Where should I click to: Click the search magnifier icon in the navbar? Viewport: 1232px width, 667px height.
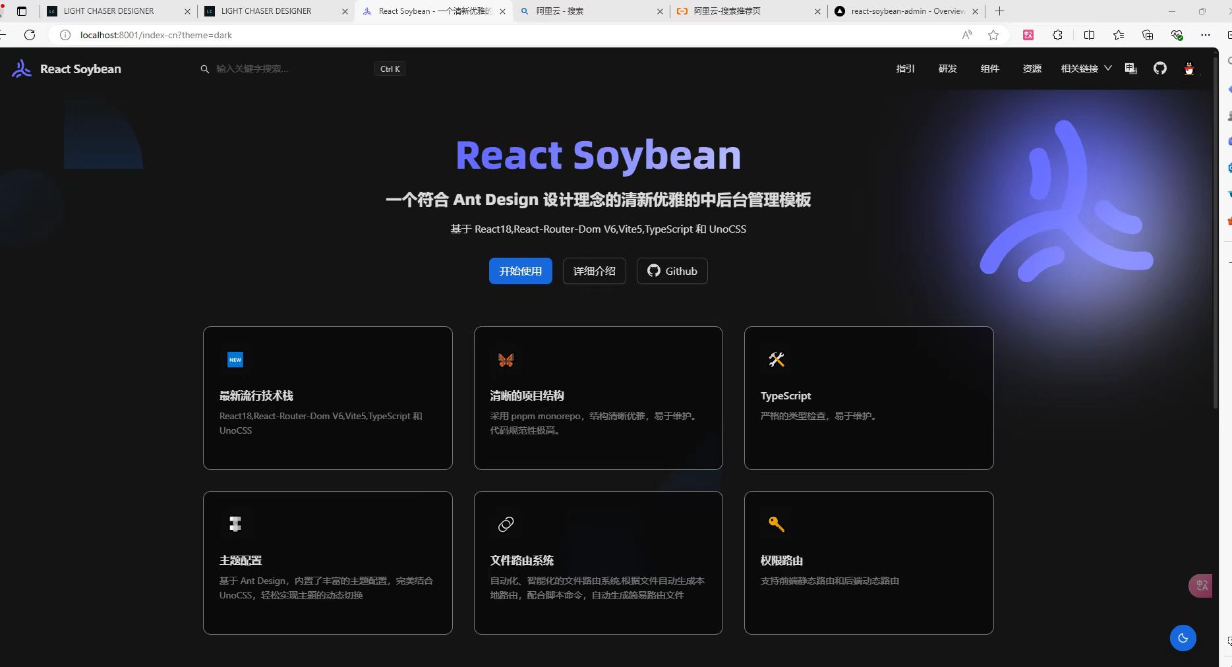point(205,69)
